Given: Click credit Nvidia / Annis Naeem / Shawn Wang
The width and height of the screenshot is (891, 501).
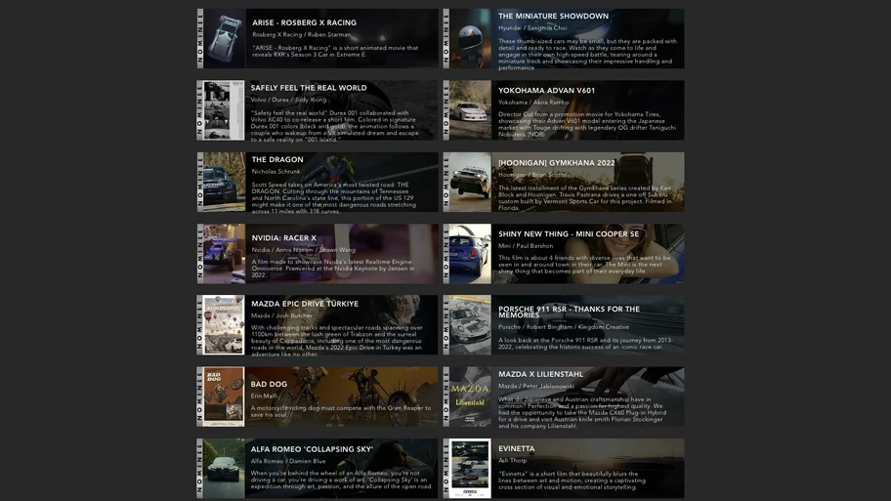Looking at the screenshot, I should pyautogui.click(x=304, y=250).
